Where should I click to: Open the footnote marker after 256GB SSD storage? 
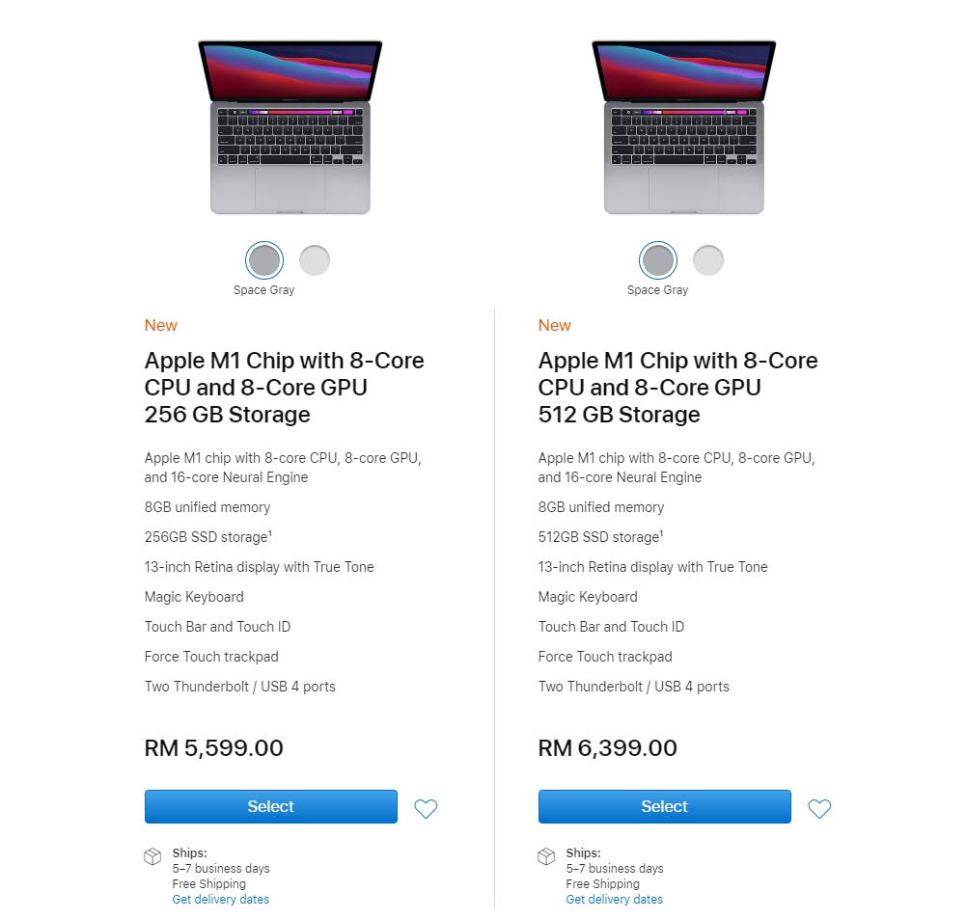tap(269, 532)
